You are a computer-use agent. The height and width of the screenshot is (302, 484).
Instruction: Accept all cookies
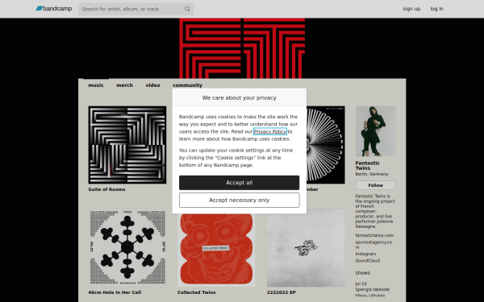pyautogui.click(x=240, y=183)
